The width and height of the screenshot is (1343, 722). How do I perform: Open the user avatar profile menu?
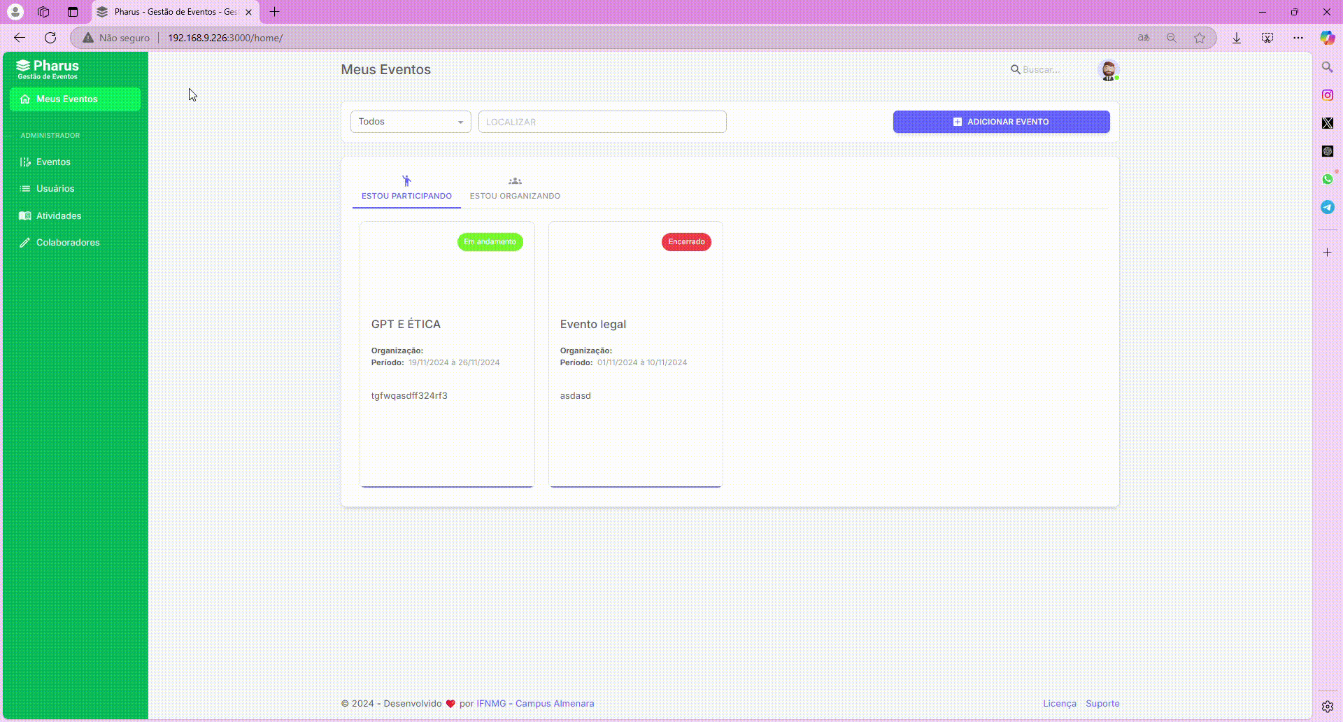(x=1109, y=70)
